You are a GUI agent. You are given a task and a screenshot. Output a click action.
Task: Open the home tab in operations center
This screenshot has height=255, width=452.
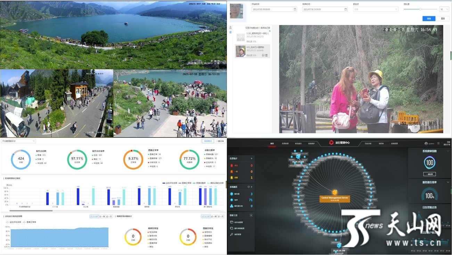point(272,143)
